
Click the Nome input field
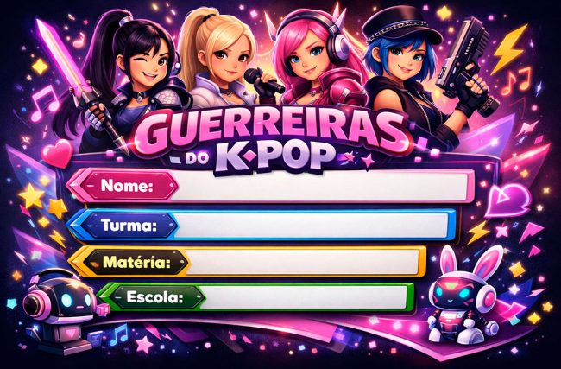[324, 186]
